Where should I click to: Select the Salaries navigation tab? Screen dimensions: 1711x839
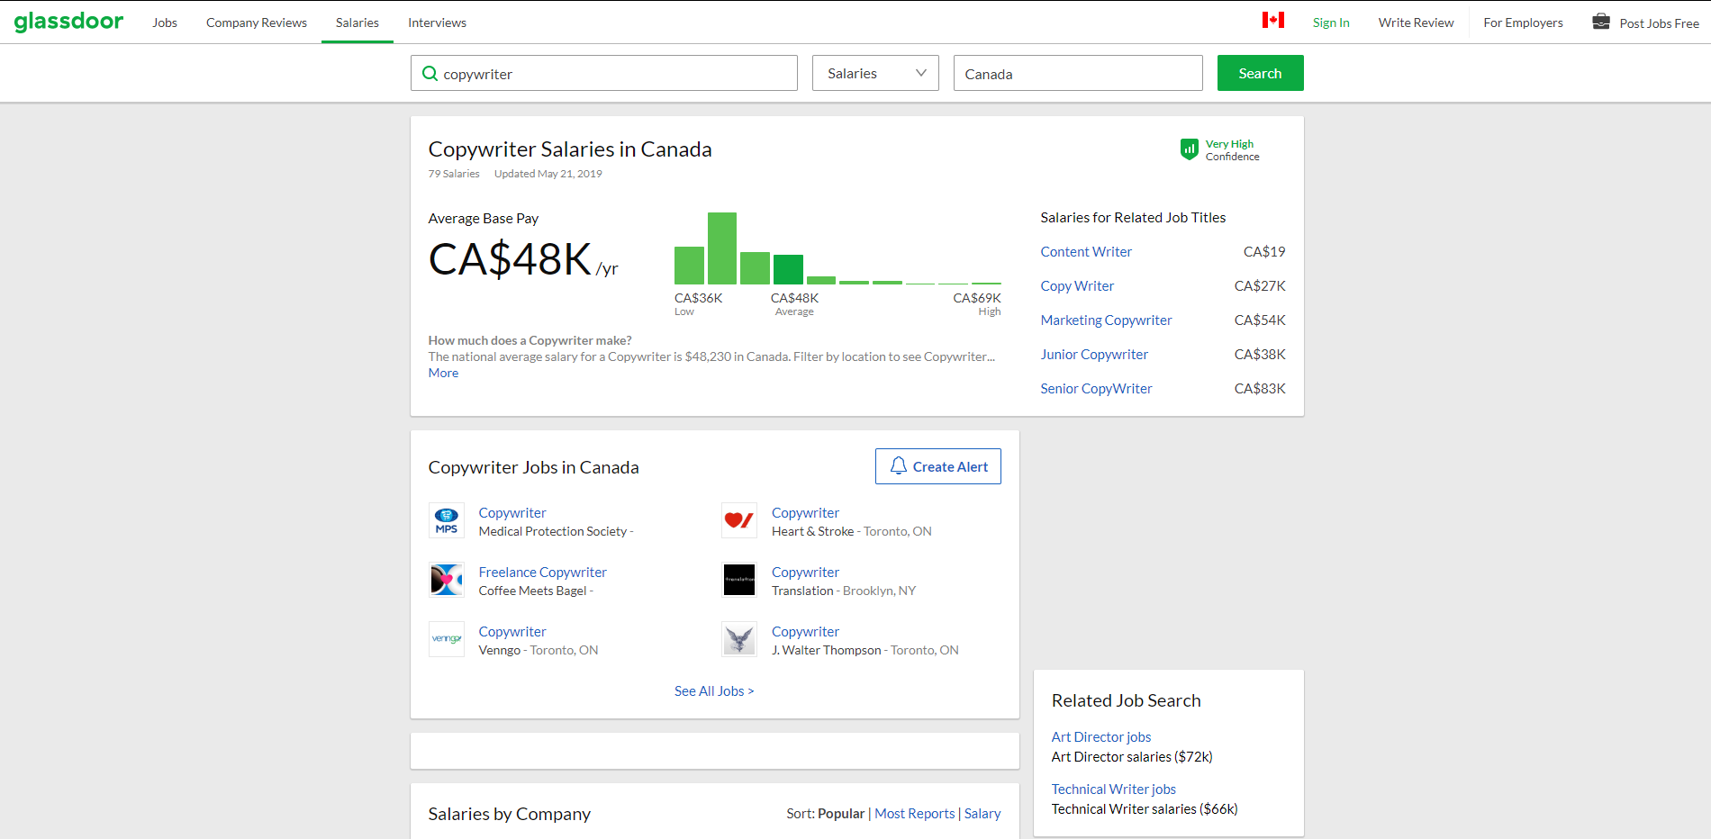click(x=358, y=23)
